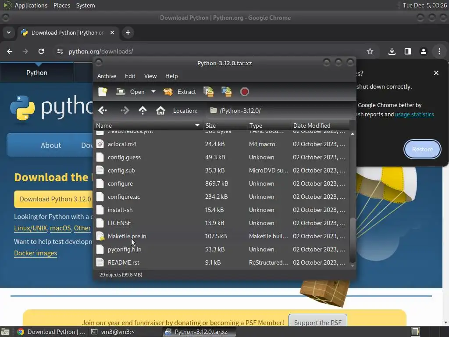Open the Archive menu

(107, 76)
